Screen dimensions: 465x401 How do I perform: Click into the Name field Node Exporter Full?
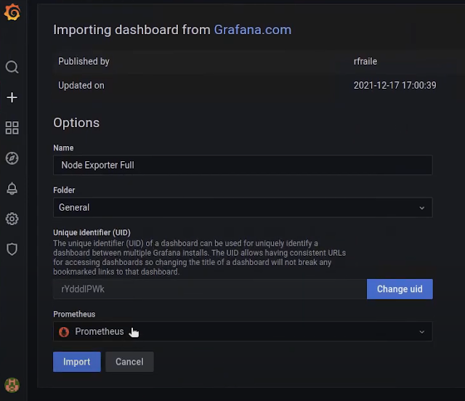click(243, 165)
